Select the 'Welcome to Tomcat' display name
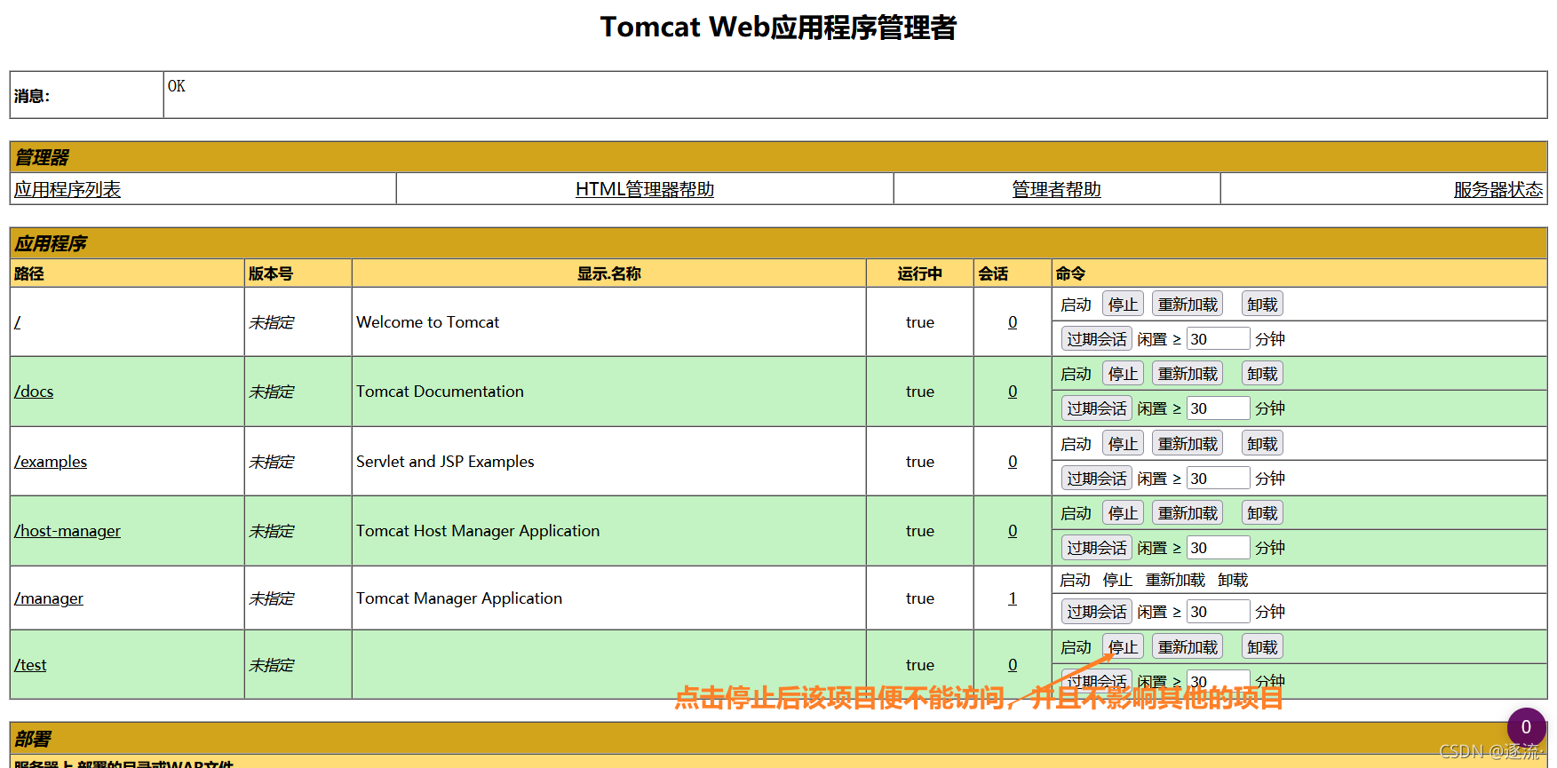The image size is (1557, 768). point(428,322)
